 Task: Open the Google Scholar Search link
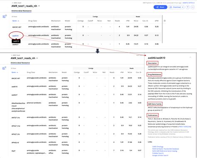(160, 156)
